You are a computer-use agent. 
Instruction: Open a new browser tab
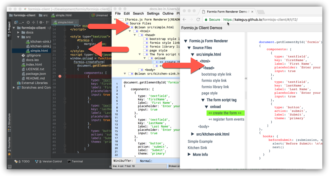[260, 12]
